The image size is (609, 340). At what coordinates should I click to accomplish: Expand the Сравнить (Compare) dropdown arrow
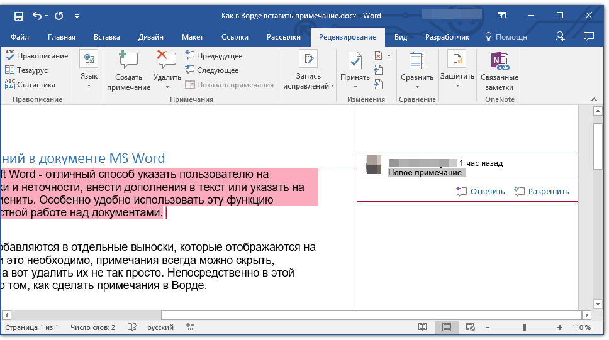tap(417, 86)
